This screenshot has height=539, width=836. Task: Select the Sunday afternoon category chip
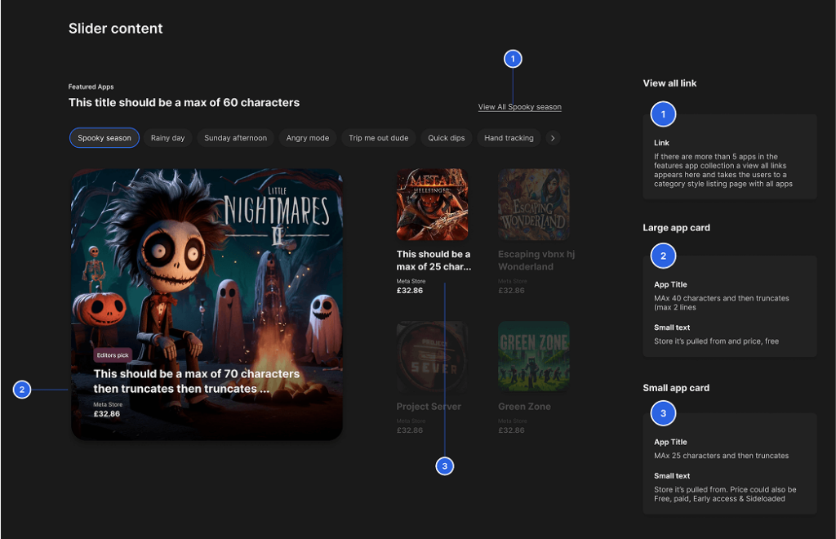[x=235, y=138]
